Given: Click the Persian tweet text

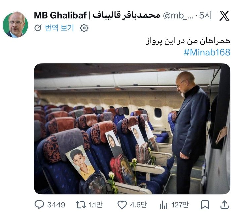Looking at the screenshot, I should pos(188,41).
